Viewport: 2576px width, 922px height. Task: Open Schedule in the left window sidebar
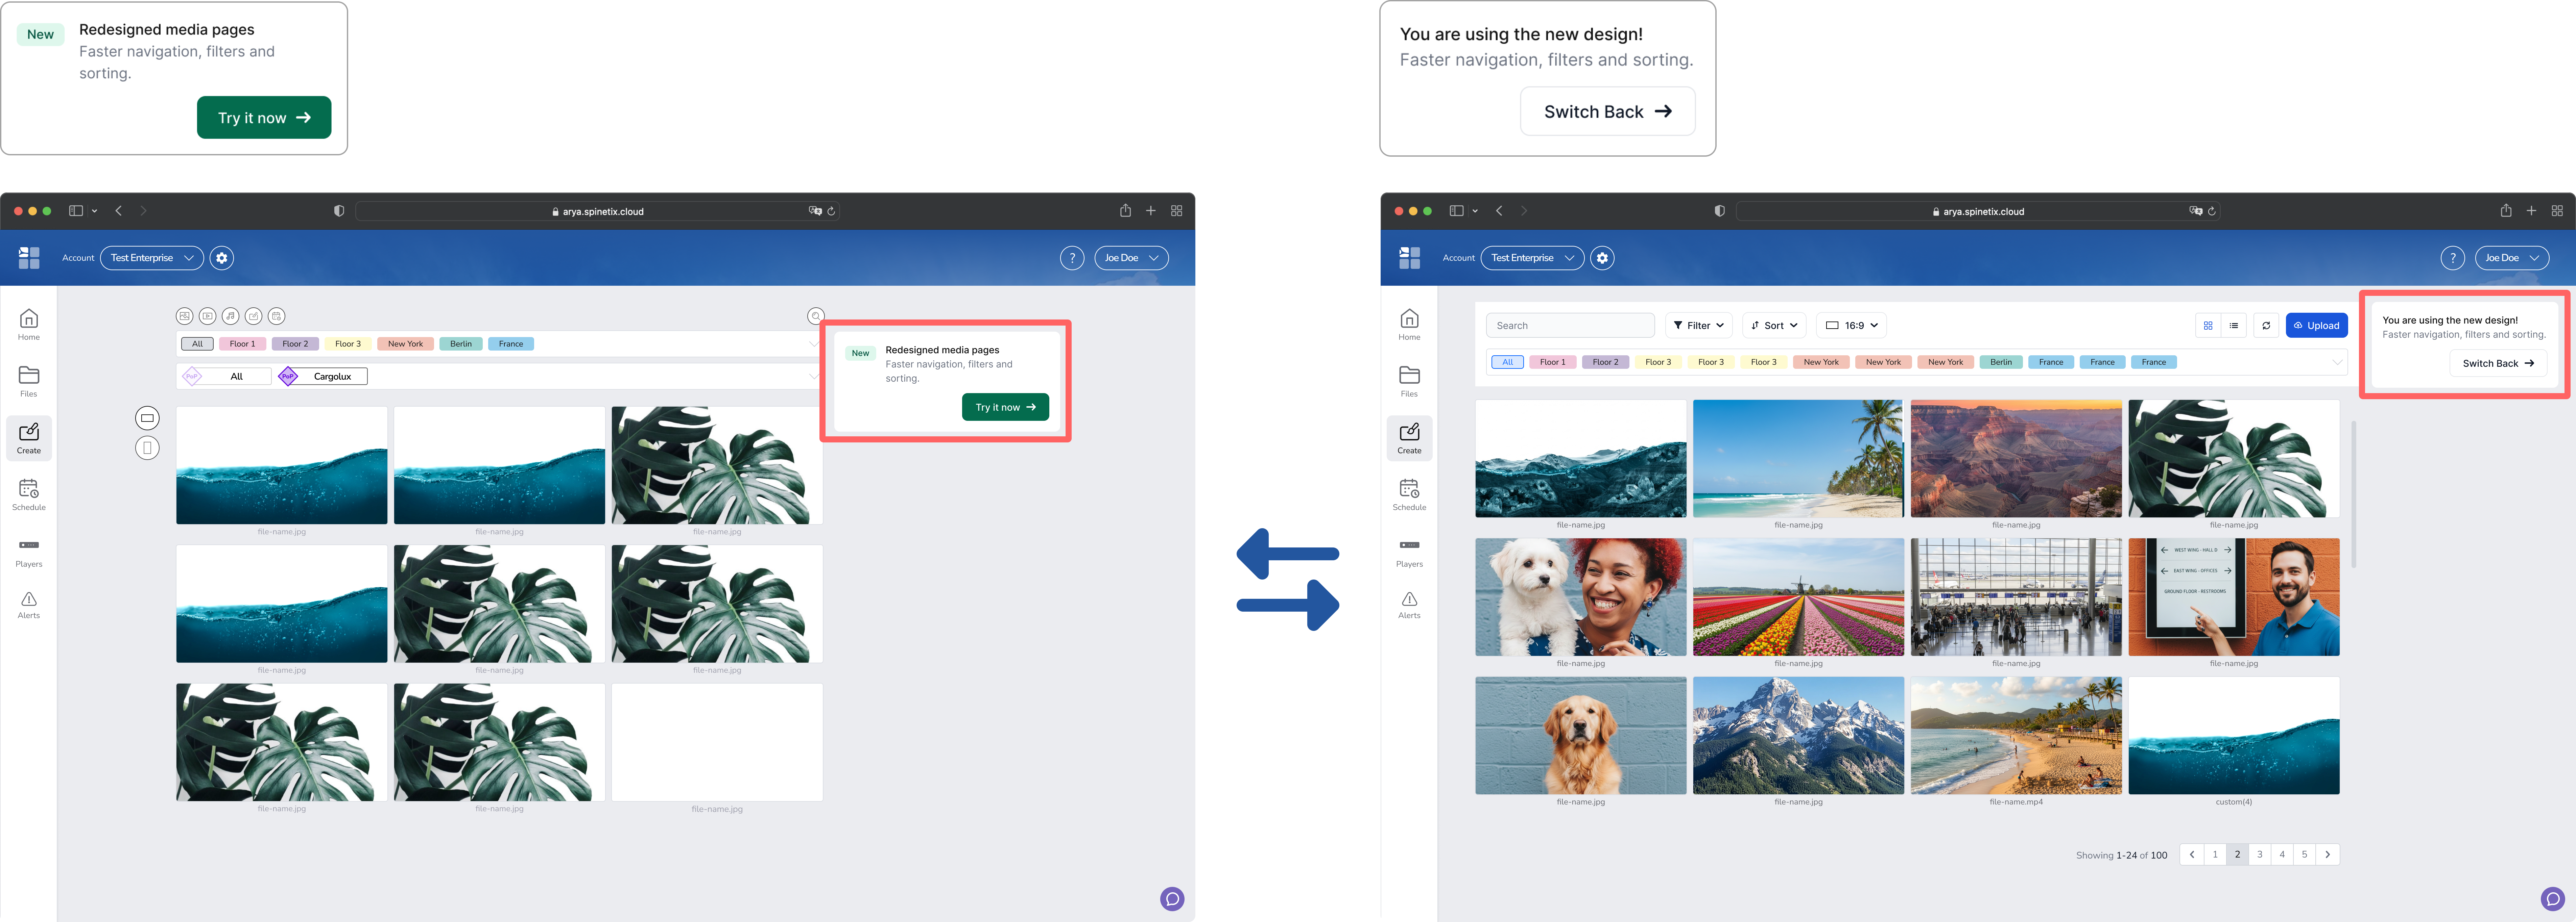[x=29, y=494]
